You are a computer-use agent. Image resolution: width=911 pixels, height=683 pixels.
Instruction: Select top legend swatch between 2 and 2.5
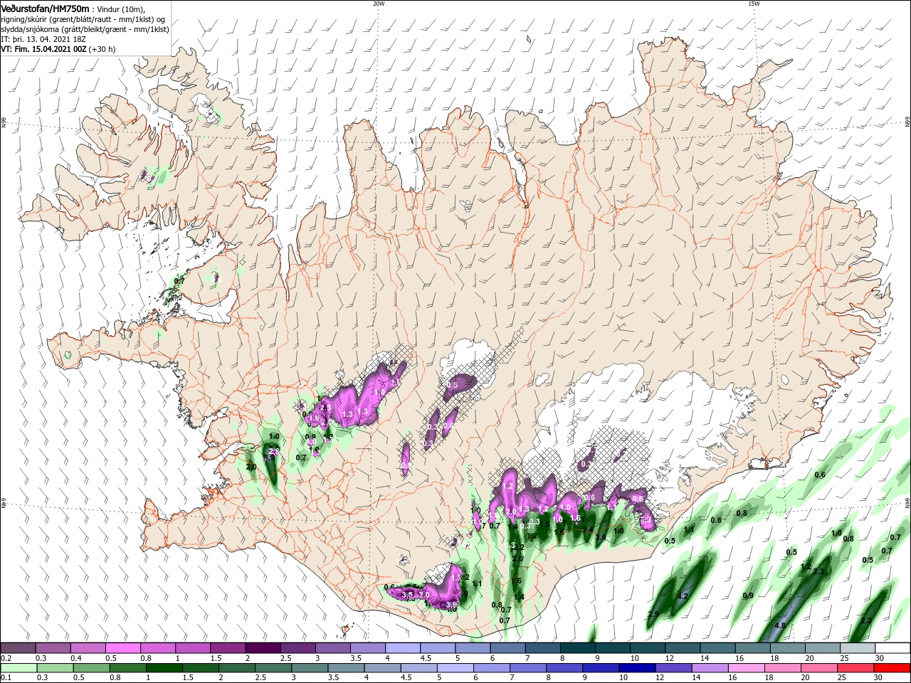point(263,648)
